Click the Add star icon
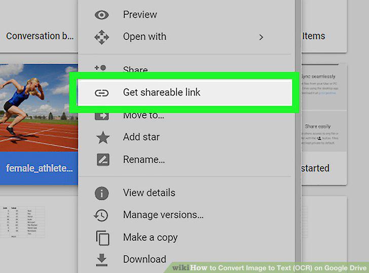 (x=103, y=138)
